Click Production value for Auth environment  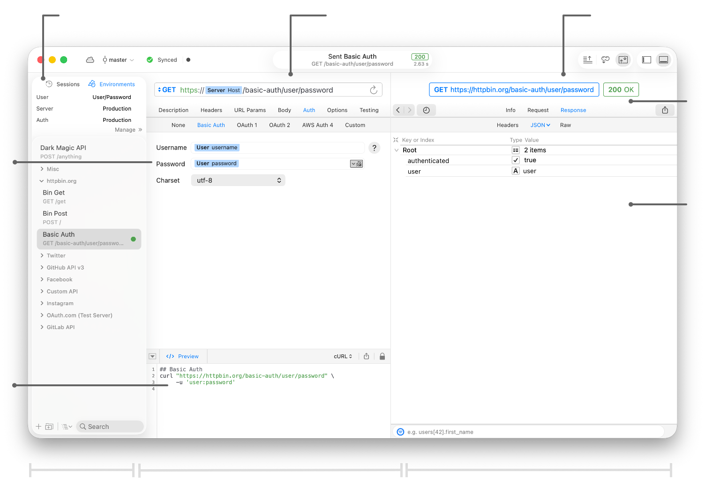117,120
